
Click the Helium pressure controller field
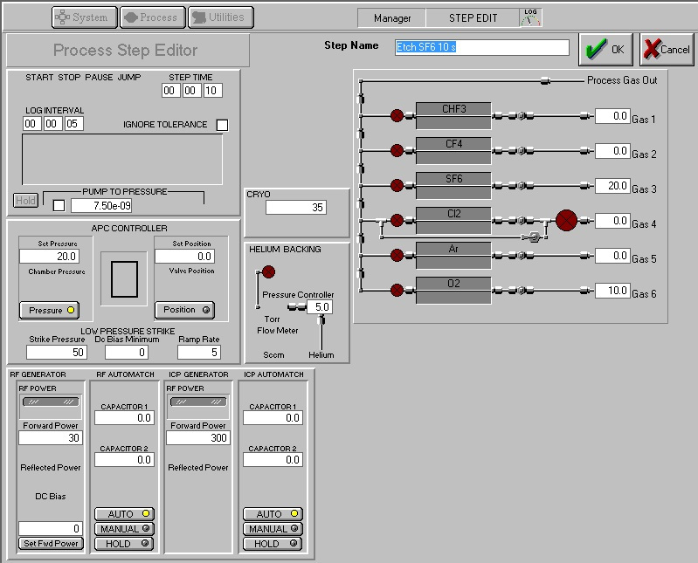coord(320,307)
